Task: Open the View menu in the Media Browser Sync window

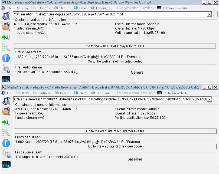Action: coord(22,93)
